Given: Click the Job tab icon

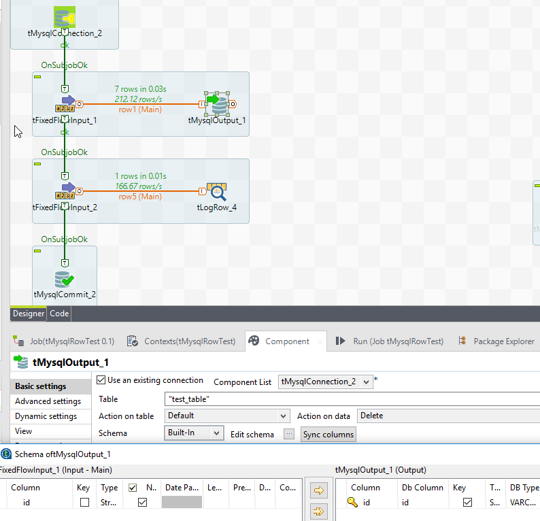Looking at the screenshot, I should (18, 341).
